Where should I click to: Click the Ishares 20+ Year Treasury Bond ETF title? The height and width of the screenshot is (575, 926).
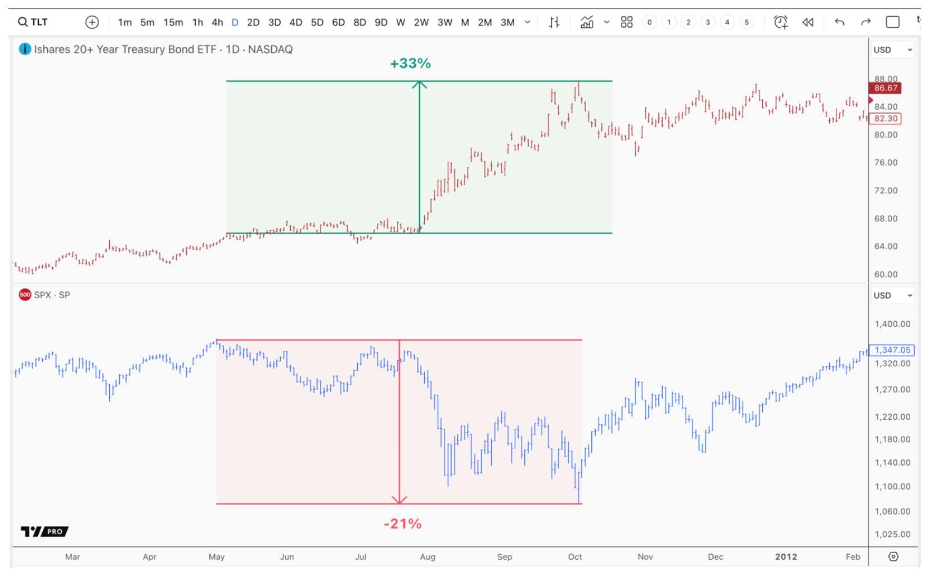pyautogui.click(x=125, y=49)
